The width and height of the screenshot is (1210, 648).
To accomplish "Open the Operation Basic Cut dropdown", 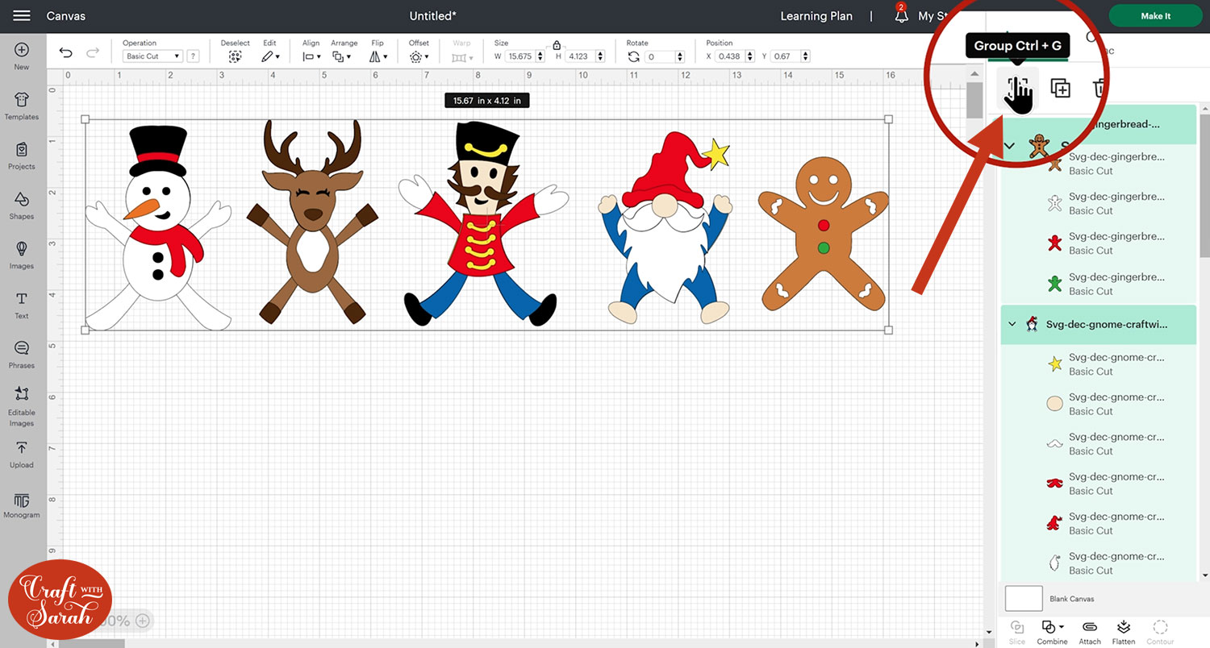I will coord(152,56).
